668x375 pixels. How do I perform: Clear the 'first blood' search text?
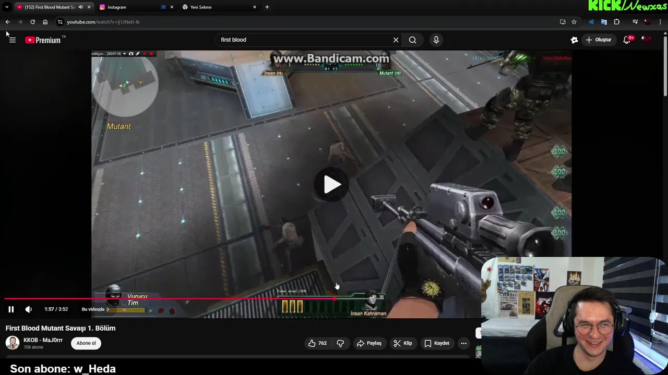point(396,40)
